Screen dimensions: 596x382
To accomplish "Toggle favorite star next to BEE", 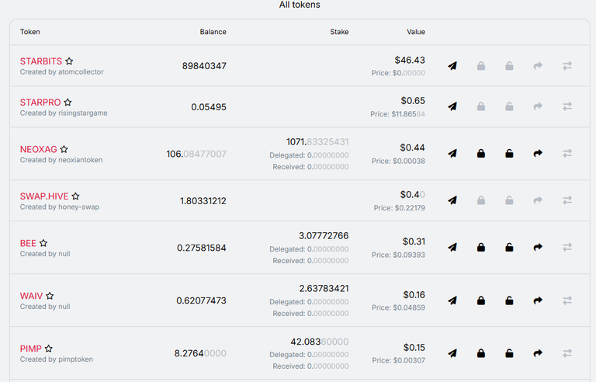I will coord(43,243).
